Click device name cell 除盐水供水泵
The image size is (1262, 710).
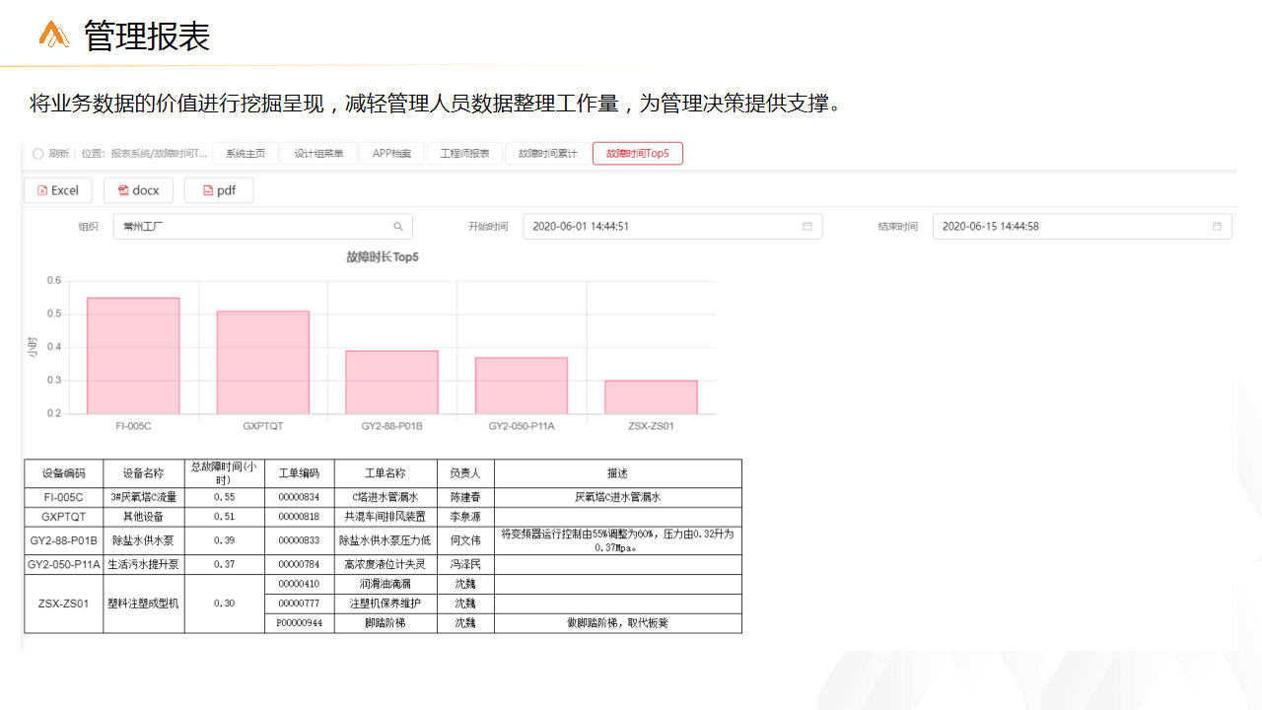[143, 540]
